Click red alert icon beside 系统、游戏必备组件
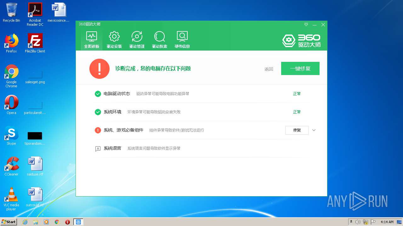The width and height of the screenshot is (403, 226). click(98, 130)
